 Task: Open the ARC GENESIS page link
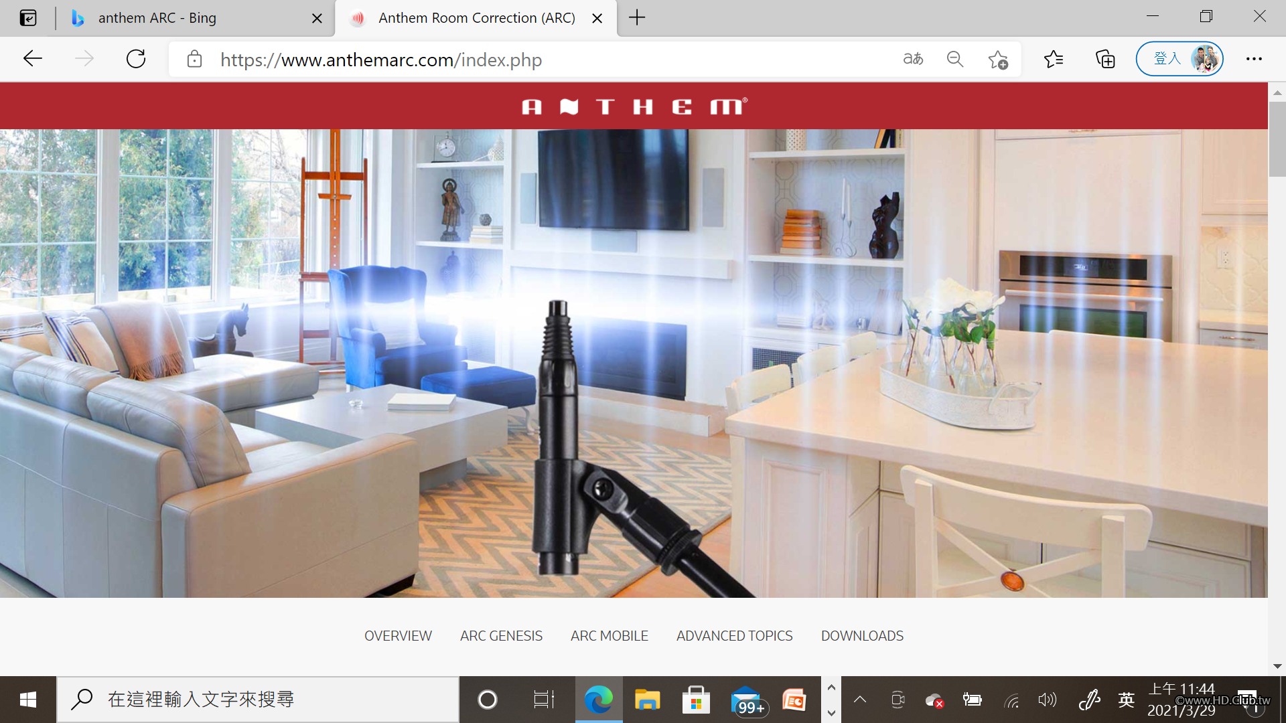pos(501,635)
